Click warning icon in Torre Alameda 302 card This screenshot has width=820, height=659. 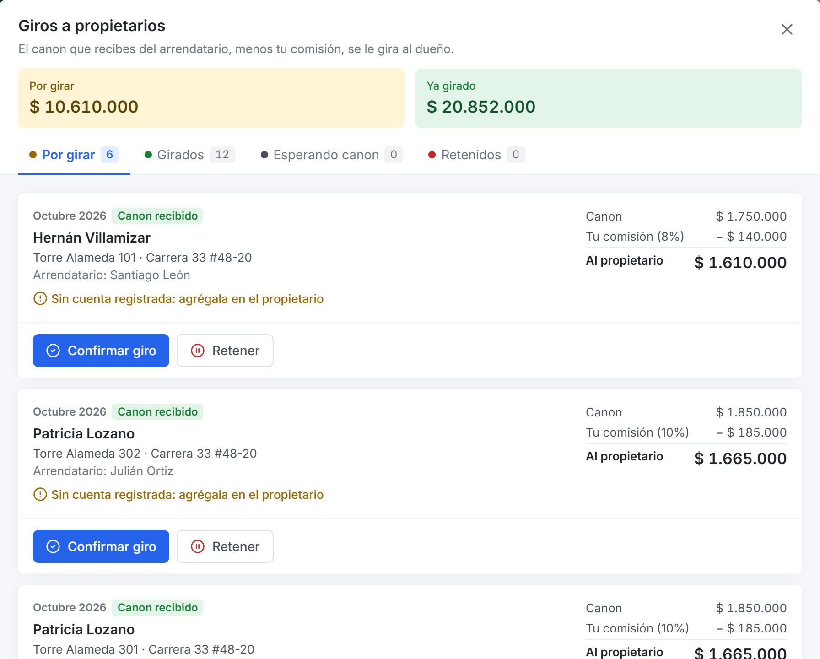[x=40, y=495]
